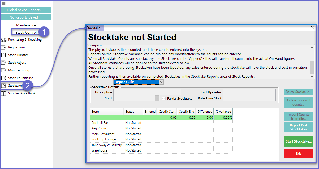Click the Manufacturing icon
This screenshot has width=319, height=169.
(4, 70)
